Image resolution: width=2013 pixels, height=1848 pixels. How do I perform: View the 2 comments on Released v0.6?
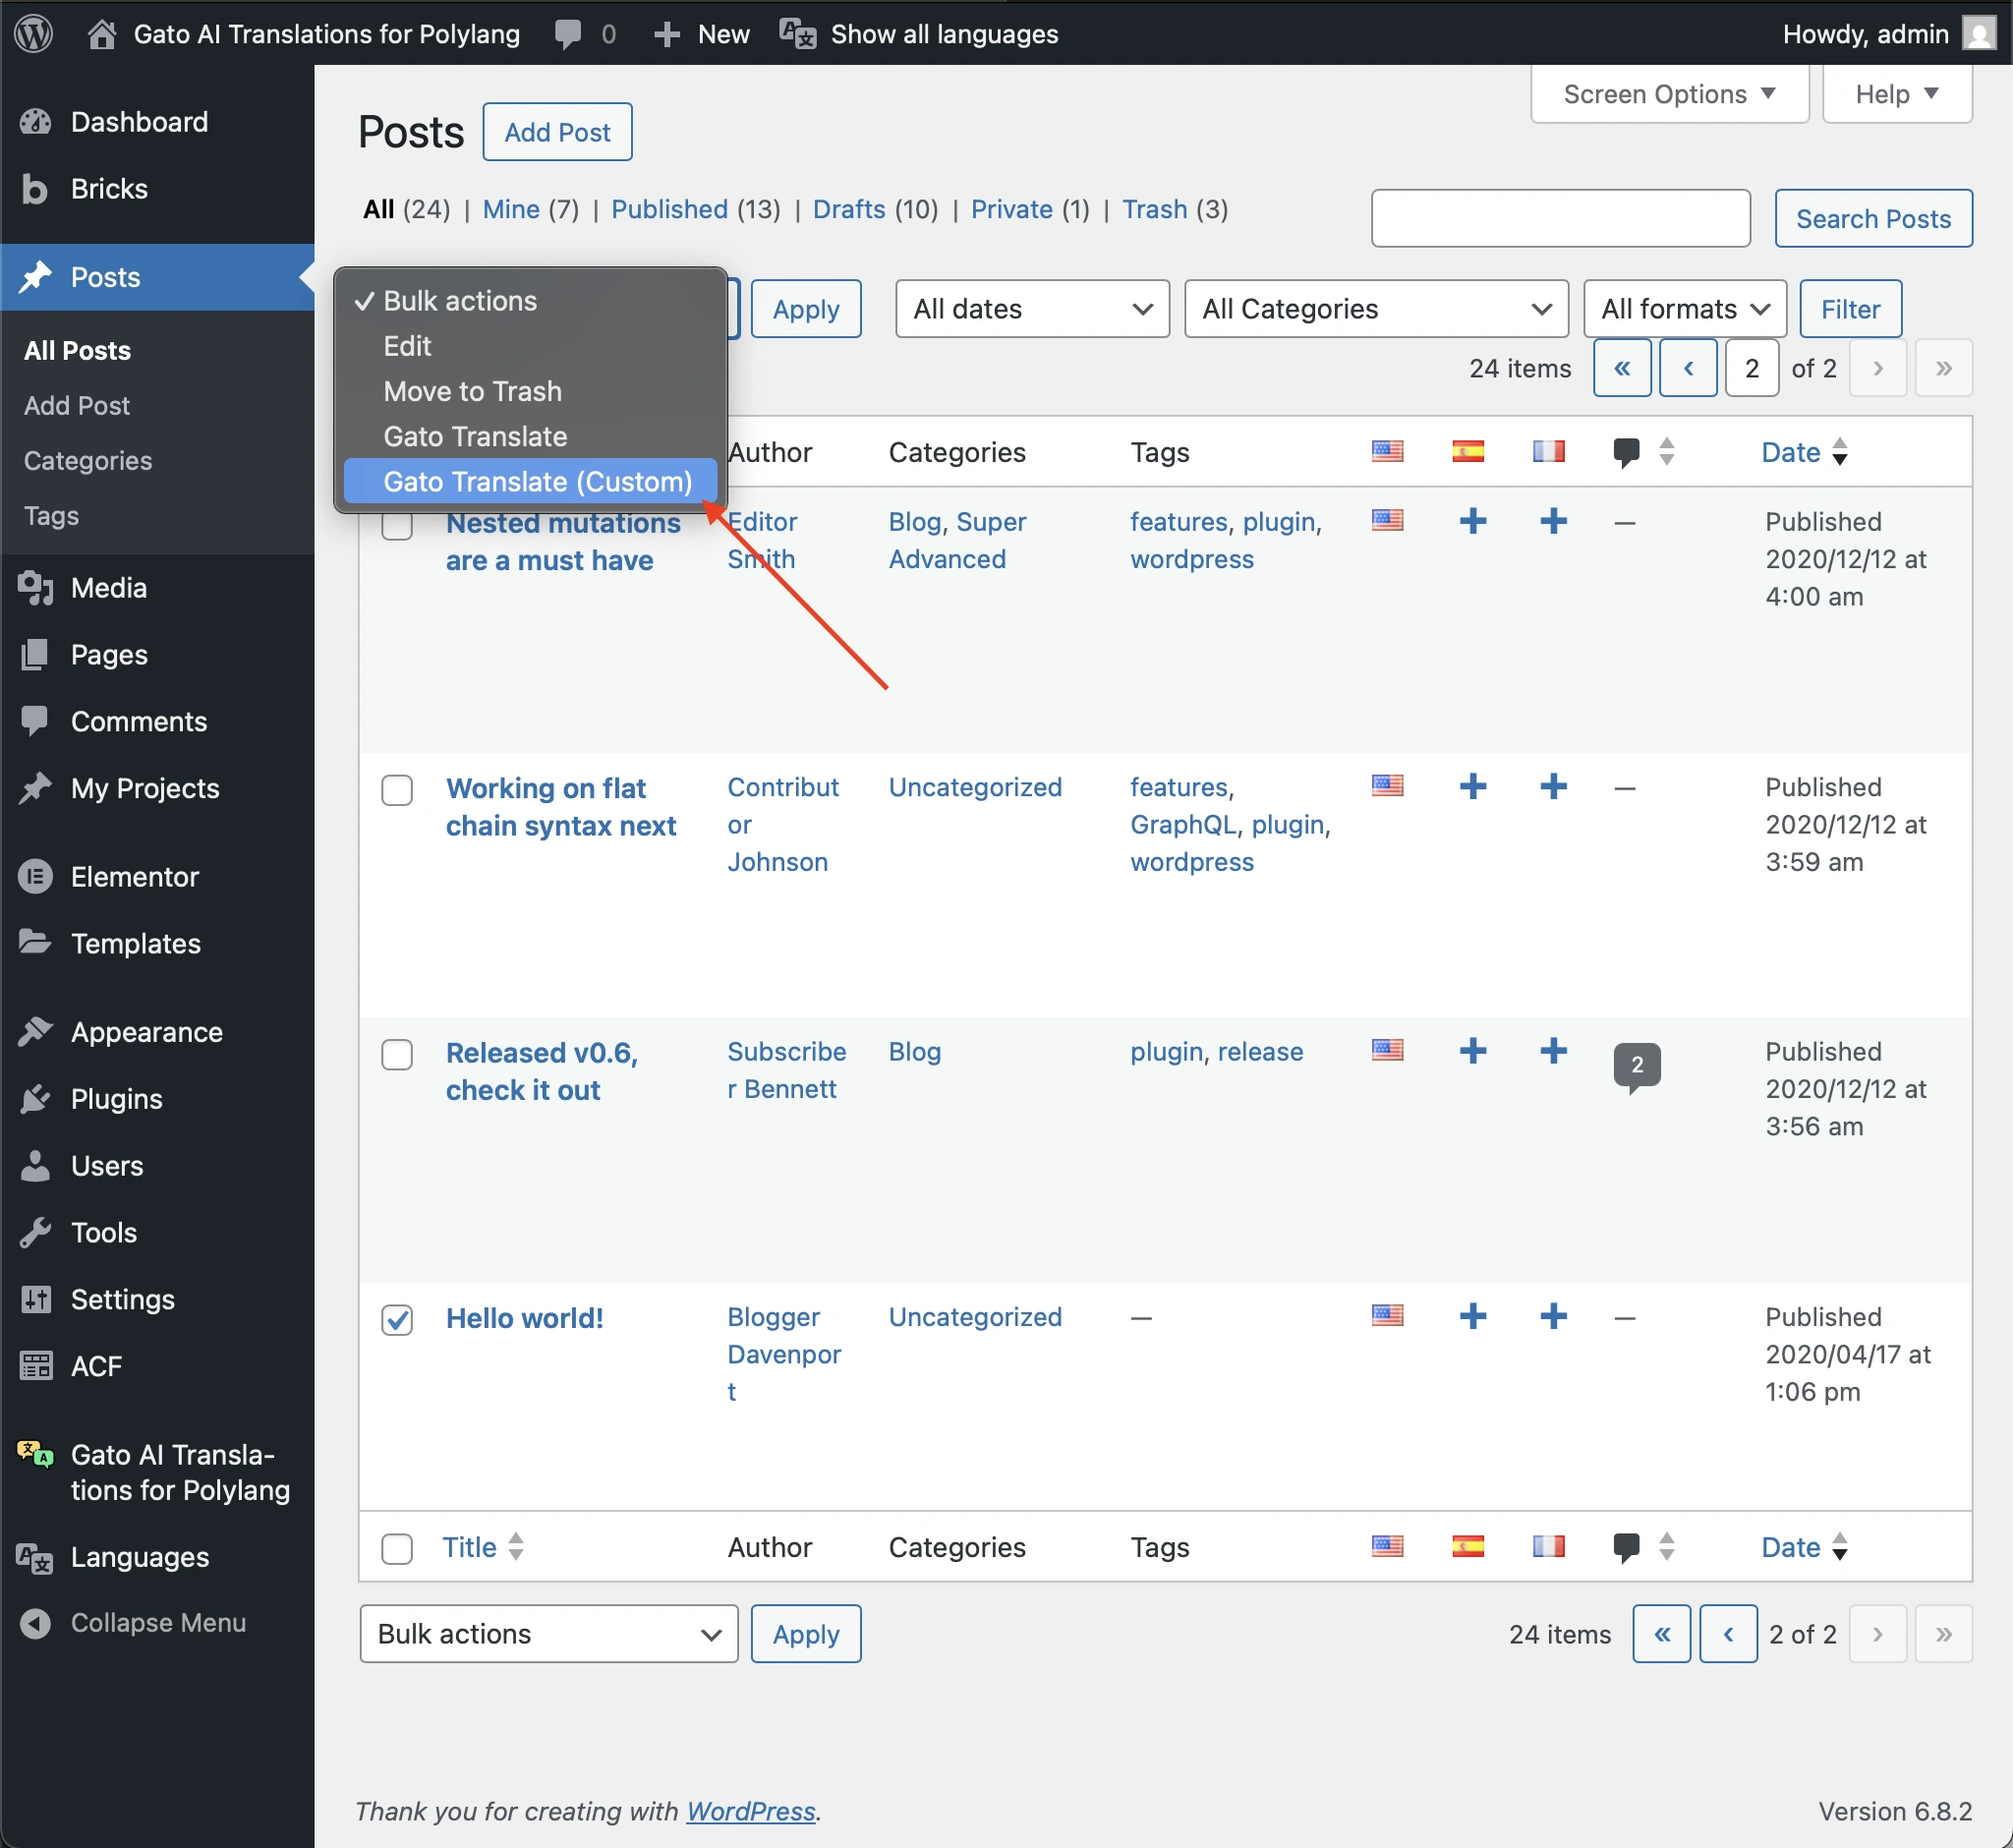click(1637, 1066)
